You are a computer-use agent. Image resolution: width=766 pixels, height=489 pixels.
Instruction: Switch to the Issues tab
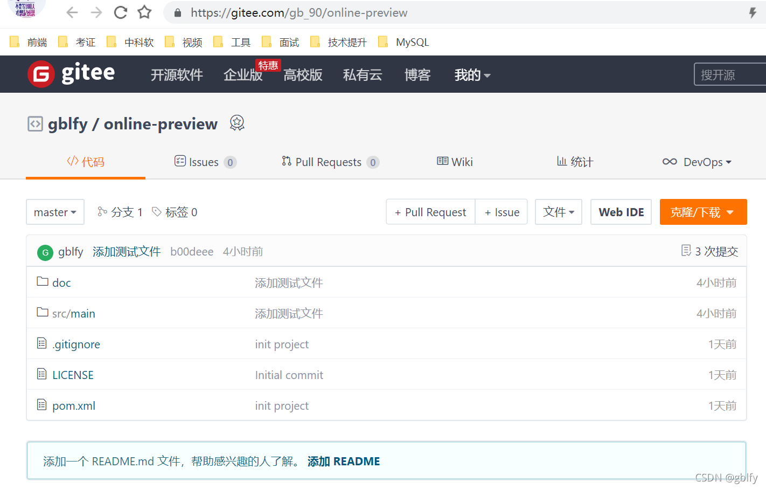(205, 162)
